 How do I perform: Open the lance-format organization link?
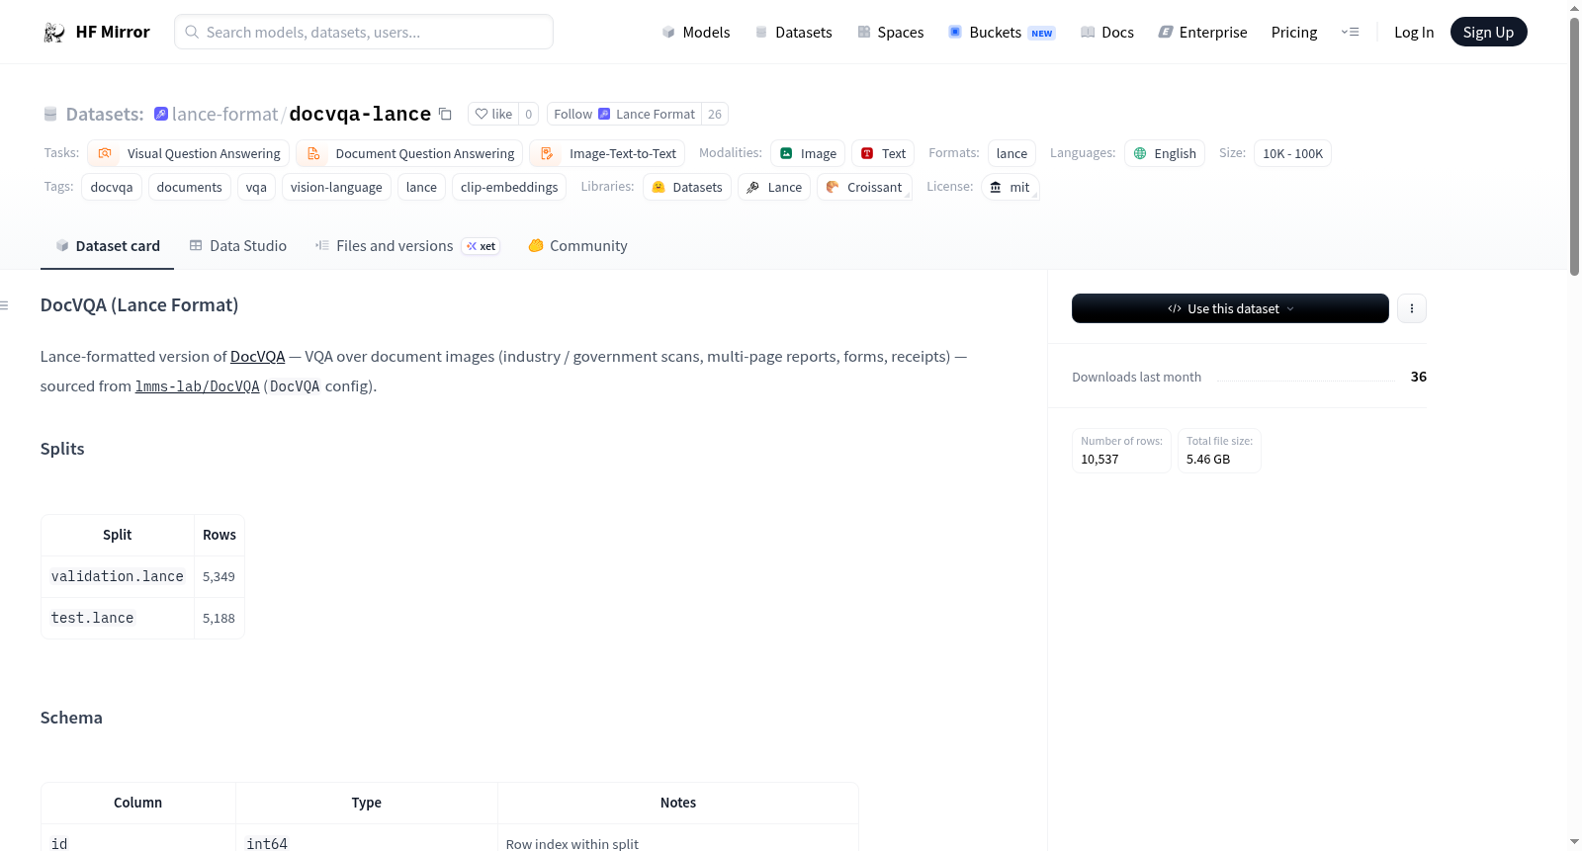(224, 114)
